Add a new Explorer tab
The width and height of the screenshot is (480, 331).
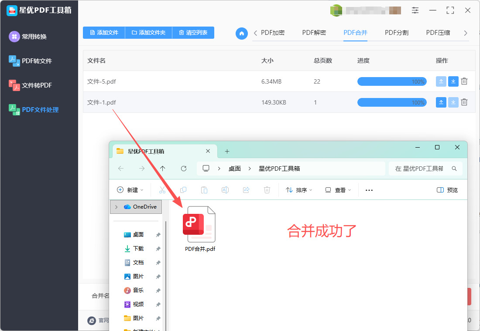click(227, 151)
